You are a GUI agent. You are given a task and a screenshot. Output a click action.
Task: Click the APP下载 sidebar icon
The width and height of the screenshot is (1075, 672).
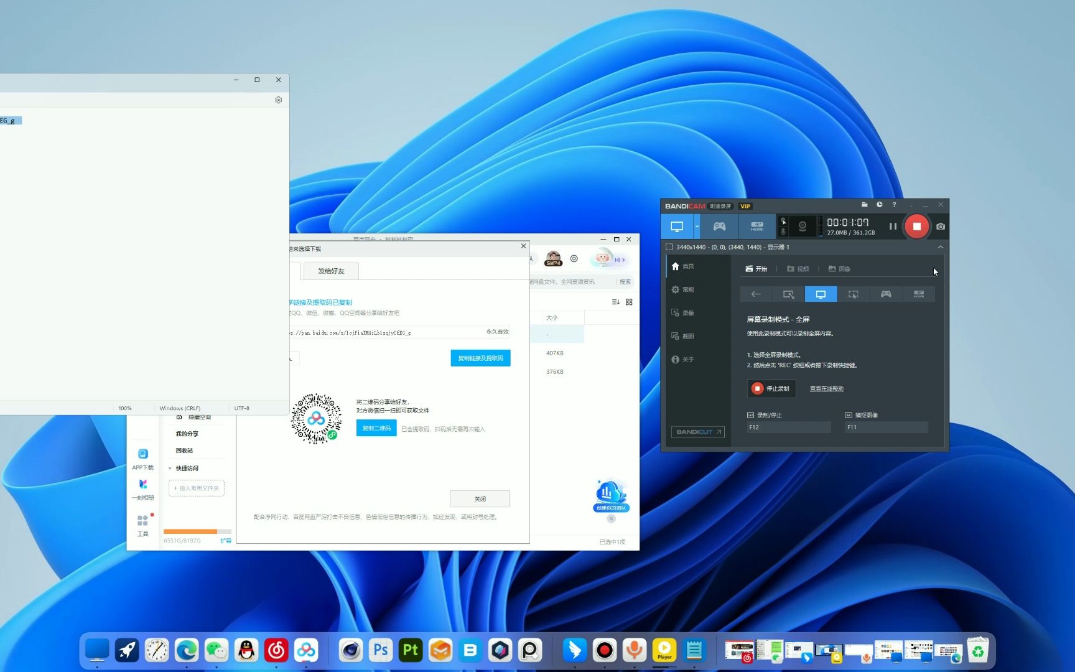(142, 459)
